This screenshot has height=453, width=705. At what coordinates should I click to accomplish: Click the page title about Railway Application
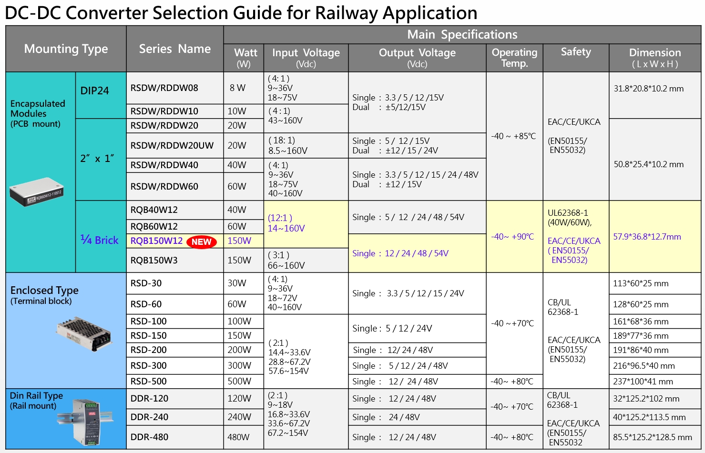click(x=241, y=13)
